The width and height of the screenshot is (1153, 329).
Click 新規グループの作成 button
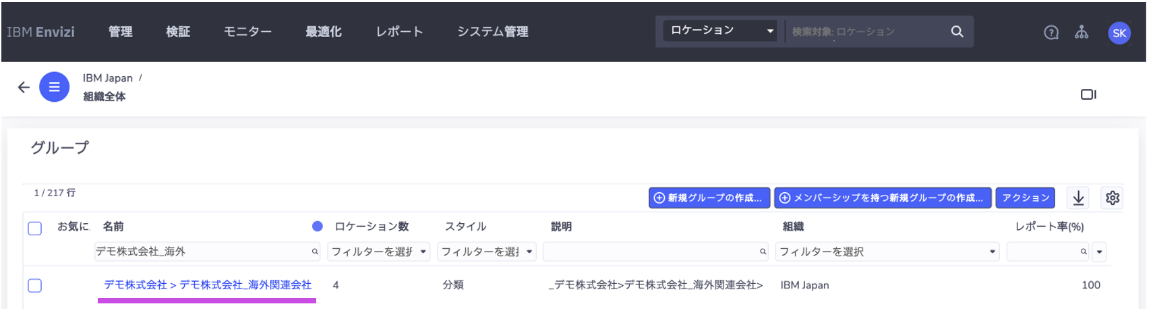coord(709,198)
